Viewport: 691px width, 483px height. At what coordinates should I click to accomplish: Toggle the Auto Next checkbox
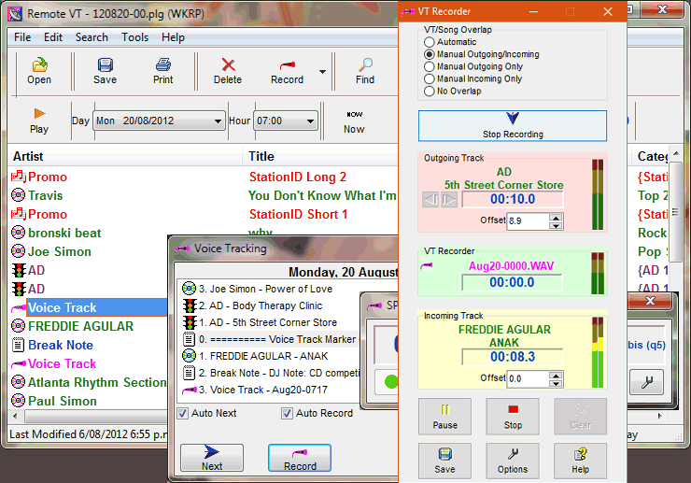coord(183,413)
